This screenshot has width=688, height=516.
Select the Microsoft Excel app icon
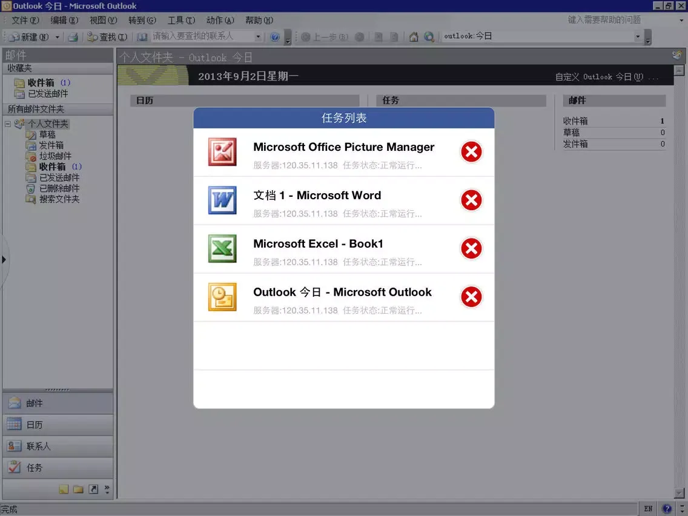tap(222, 248)
